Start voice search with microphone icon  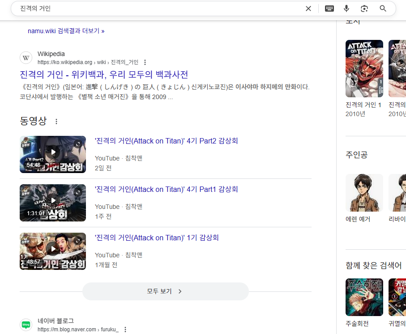click(x=346, y=9)
